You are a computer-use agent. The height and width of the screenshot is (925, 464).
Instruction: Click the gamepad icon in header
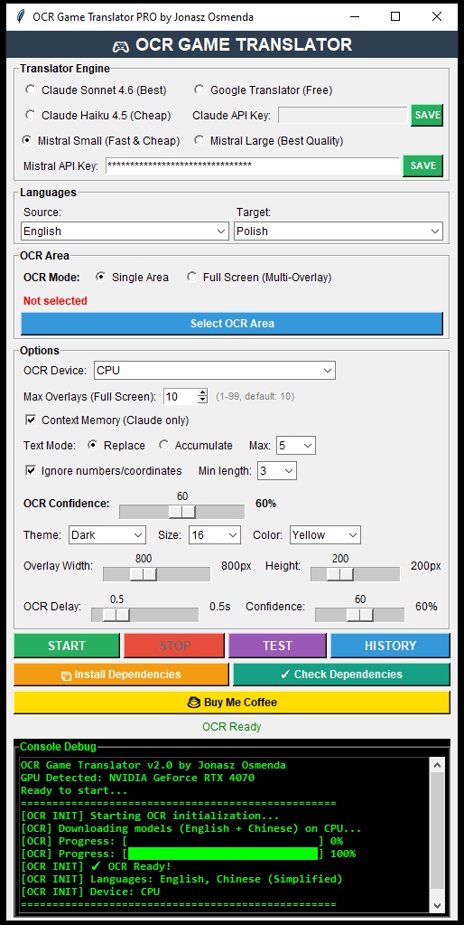tap(121, 45)
